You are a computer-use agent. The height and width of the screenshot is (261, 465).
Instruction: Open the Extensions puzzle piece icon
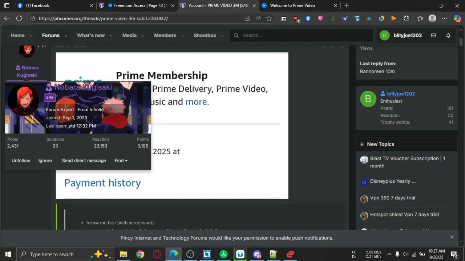[x=406, y=18]
